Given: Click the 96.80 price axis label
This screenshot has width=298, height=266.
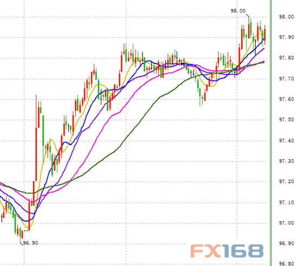Looking at the screenshot, I should coord(286,264).
